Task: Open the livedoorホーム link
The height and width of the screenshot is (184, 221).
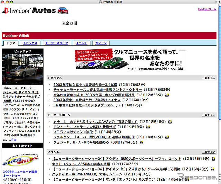Action: click(x=207, y=9)
